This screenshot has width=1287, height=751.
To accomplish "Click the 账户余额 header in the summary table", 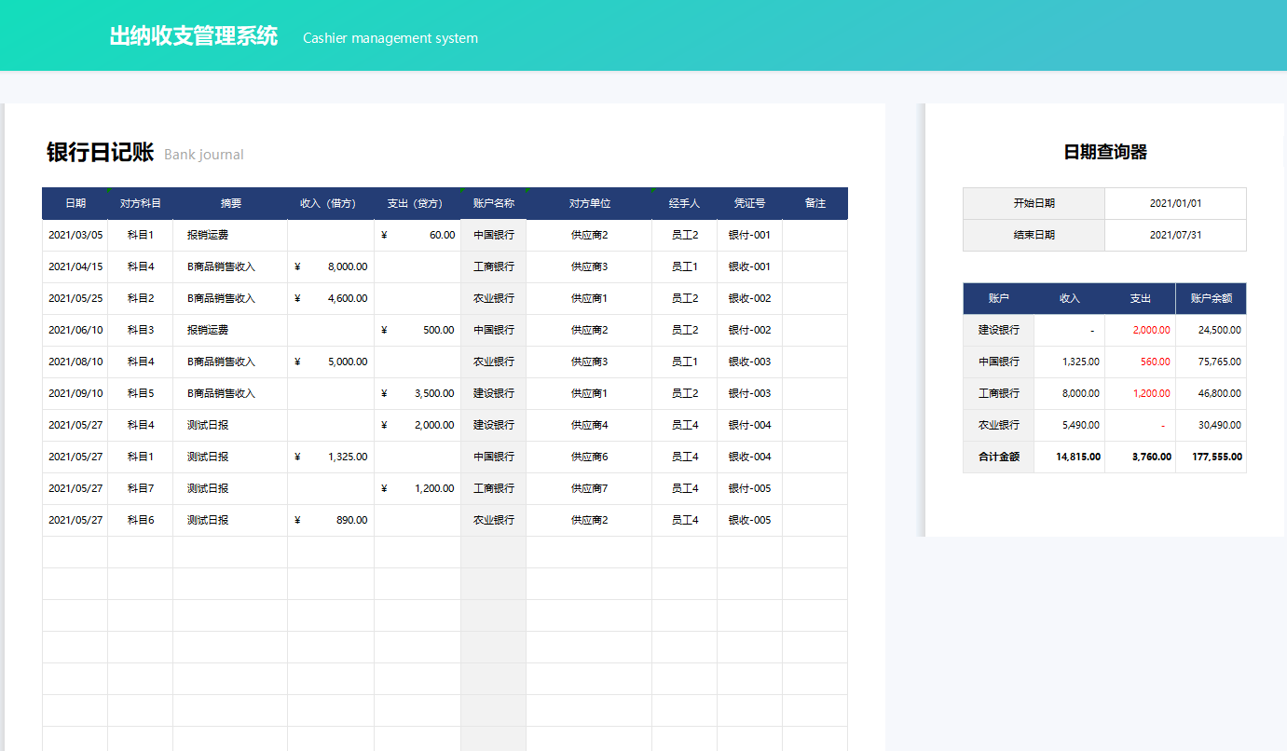I will tap(1211, 298).
